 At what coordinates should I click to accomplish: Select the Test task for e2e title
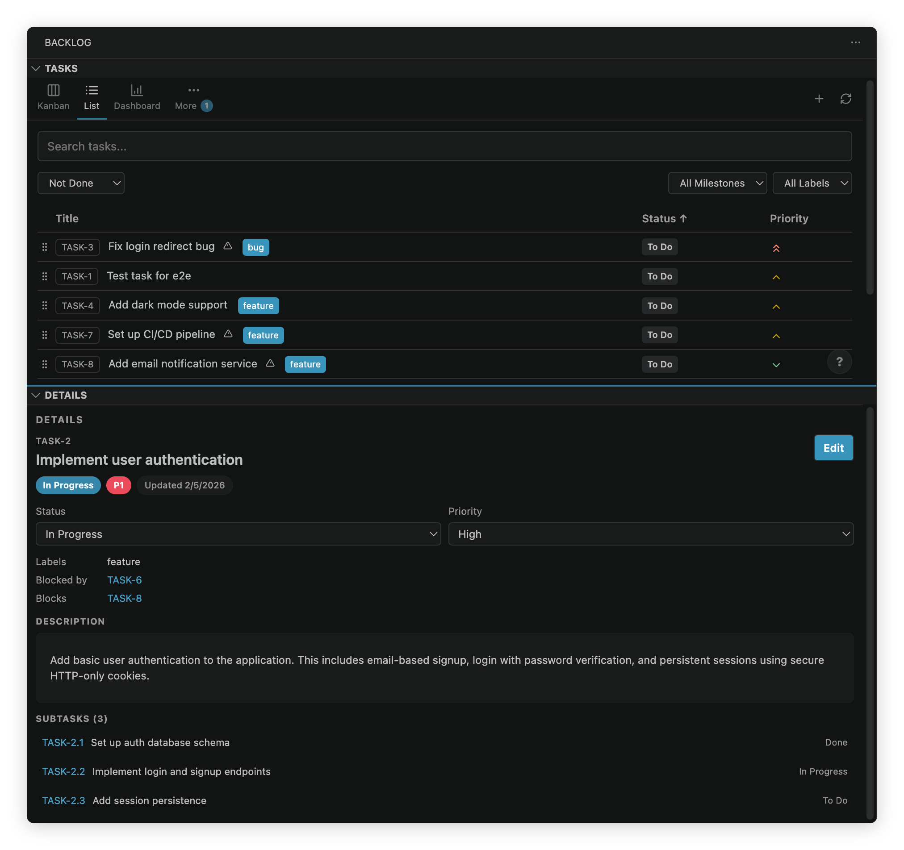tap(149, 276)
